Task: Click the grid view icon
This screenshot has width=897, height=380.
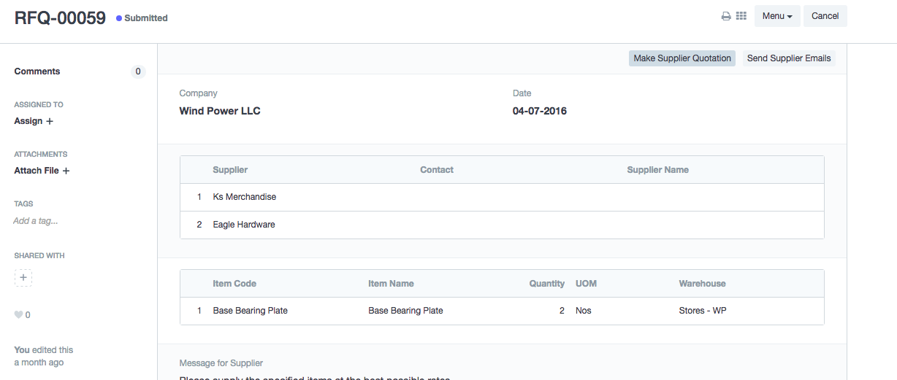Action: tap(741, 16)
